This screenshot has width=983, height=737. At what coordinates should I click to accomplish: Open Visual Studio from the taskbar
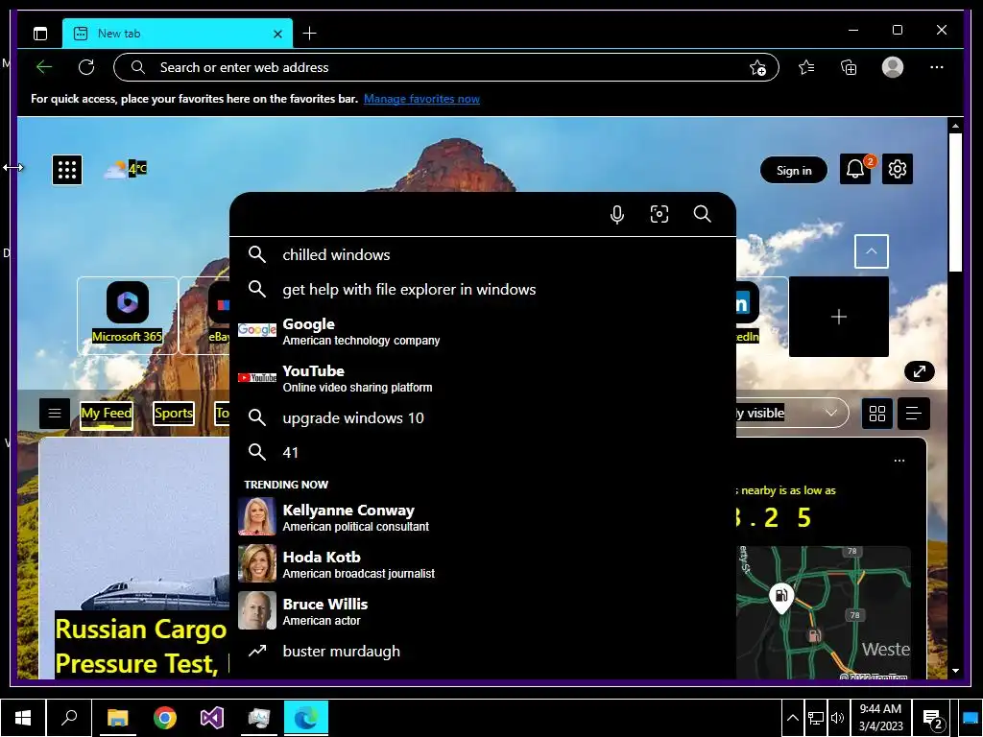pyautogui.click(x=212, y=718)
